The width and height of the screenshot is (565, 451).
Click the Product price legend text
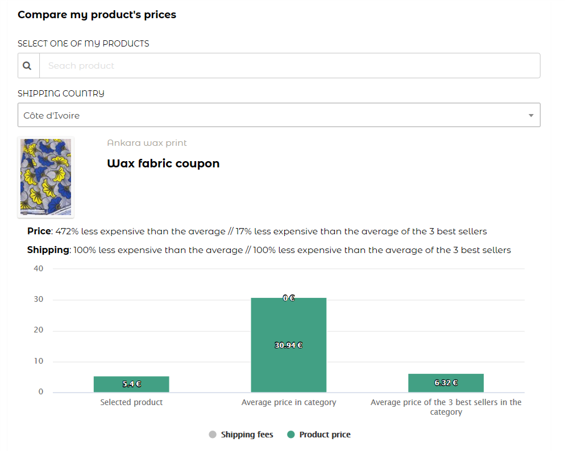(325, 435)
